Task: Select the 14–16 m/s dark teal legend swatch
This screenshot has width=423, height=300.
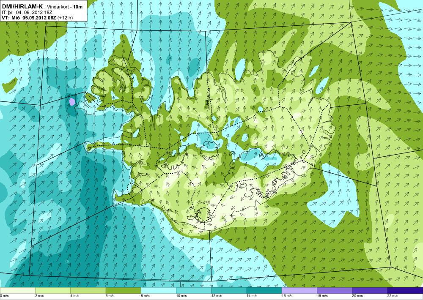Action: click(264, 291)
